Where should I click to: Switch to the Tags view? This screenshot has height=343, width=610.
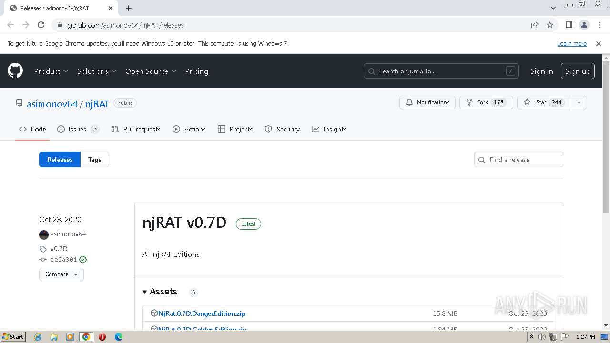[95, 160]
